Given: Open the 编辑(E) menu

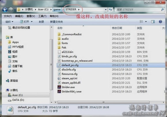Looking at the screenshot, I should click(x=19, y=16).
